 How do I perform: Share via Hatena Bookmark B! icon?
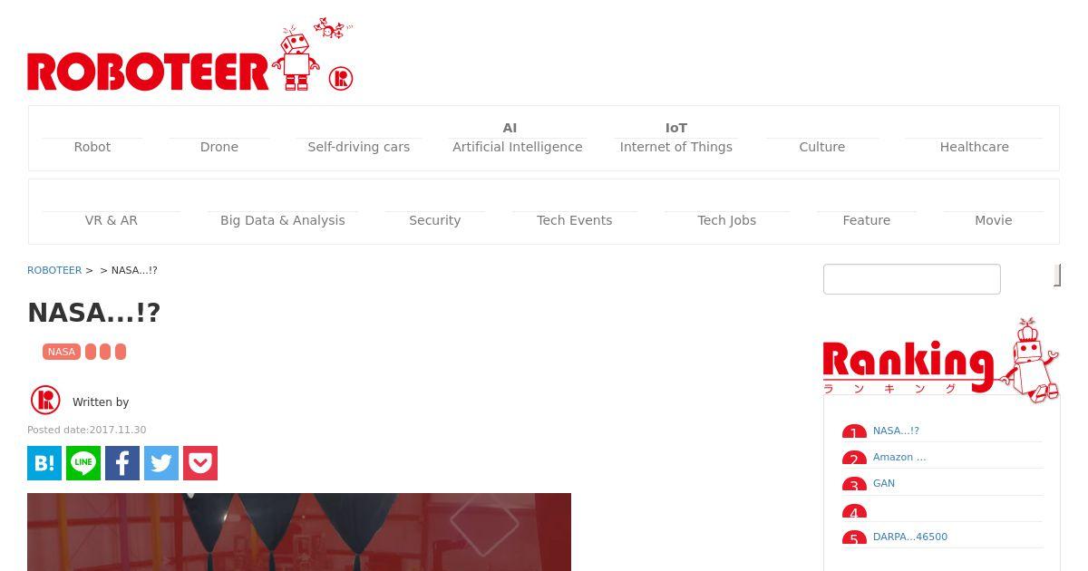pyautogui.click(x=44, y=463)
